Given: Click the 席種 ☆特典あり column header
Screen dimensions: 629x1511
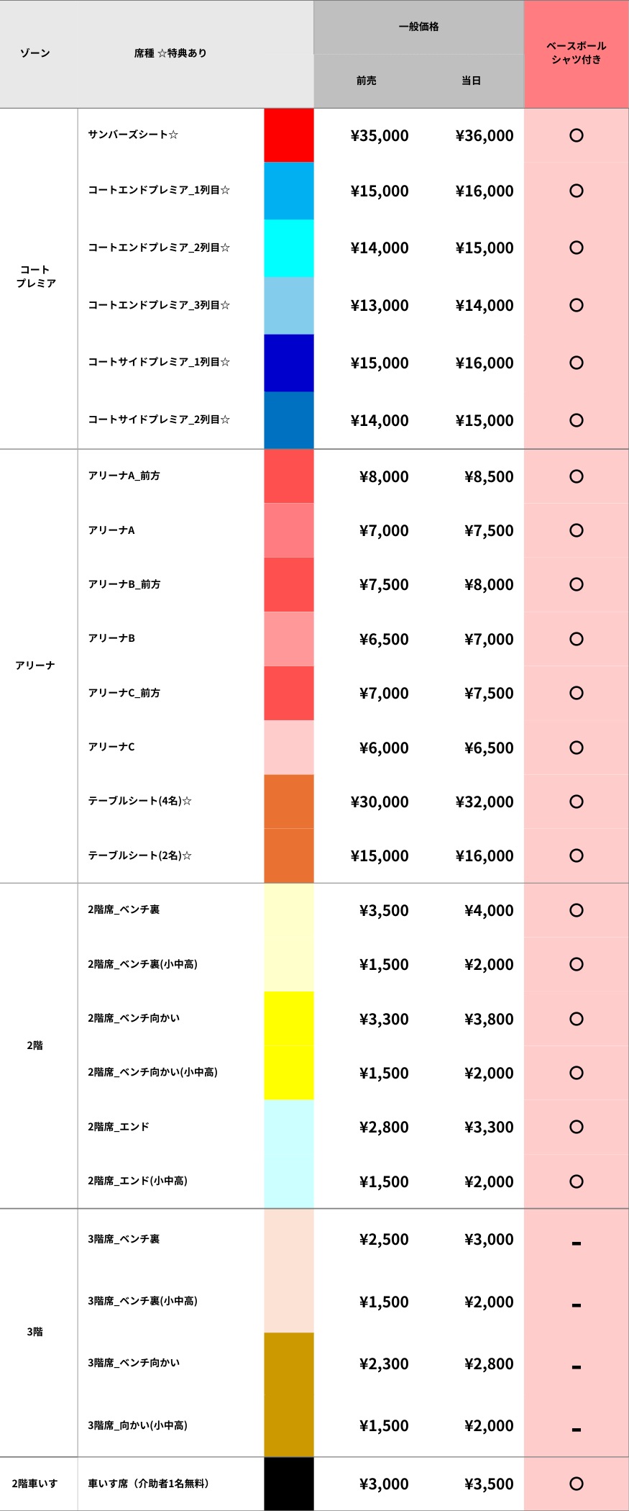Looking at the screenshot, I should 170,53.
